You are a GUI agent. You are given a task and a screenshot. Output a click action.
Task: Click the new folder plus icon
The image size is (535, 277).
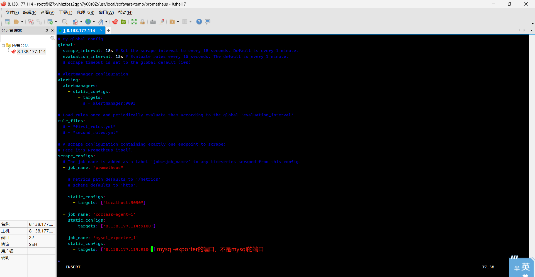[172, 22]
